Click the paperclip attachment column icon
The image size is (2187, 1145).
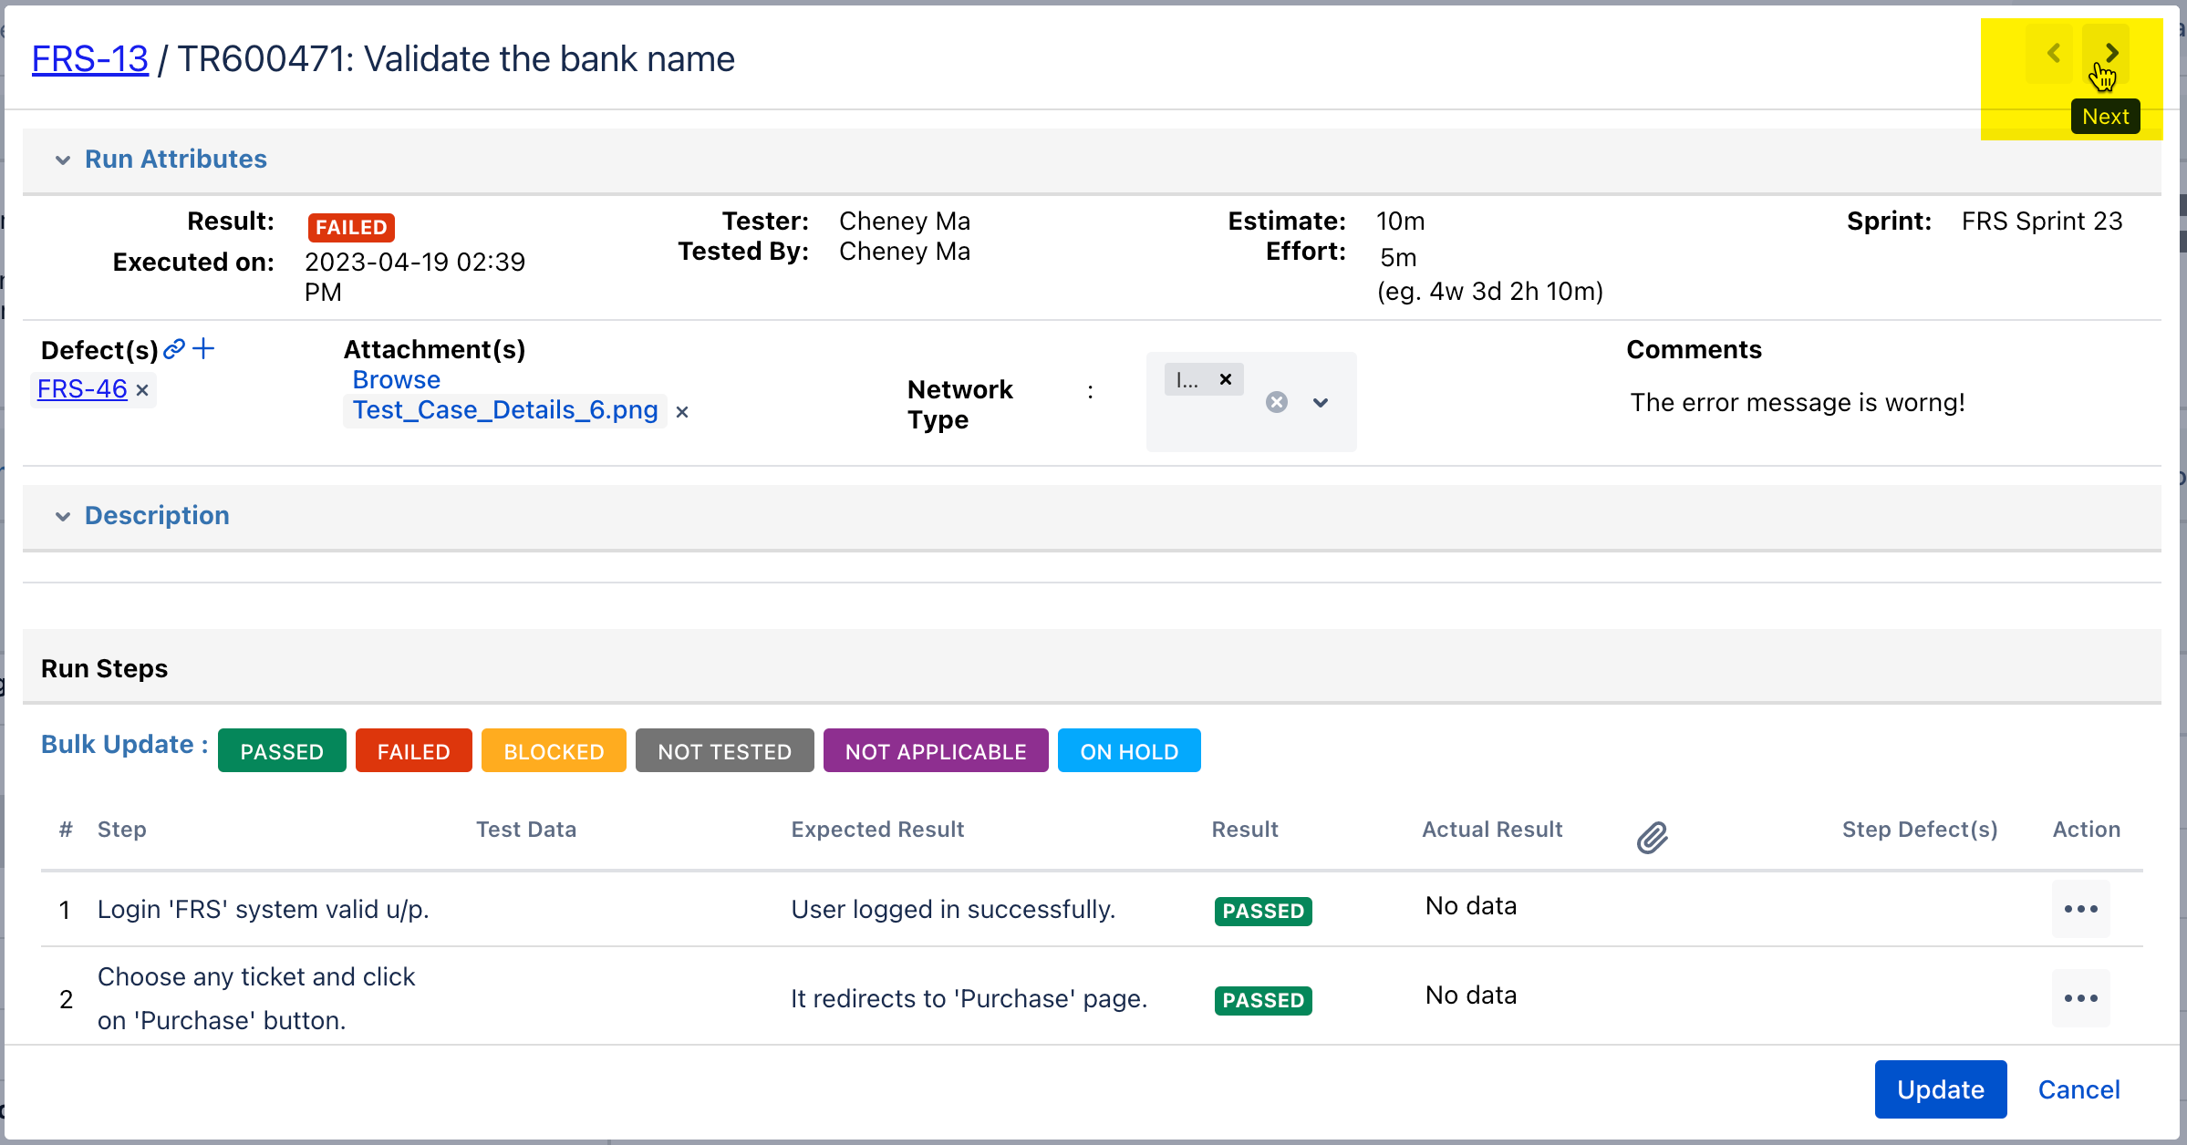pyautogui.click(x=1652, y=837)
